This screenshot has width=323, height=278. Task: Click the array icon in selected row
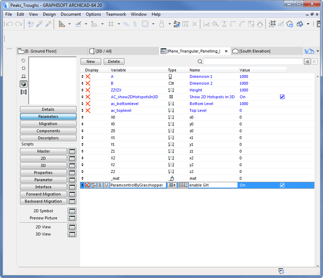[183, 185]
